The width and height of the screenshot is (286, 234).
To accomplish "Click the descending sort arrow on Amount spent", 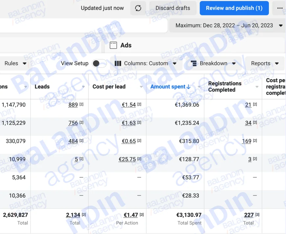I will coord(188,87).
